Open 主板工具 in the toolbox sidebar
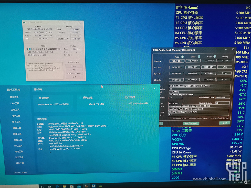The width and height of the screenshot is (251, 188). (15, 110)
